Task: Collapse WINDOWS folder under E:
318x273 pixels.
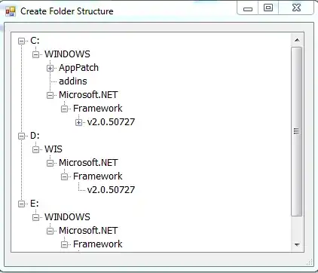Action: 36,217
